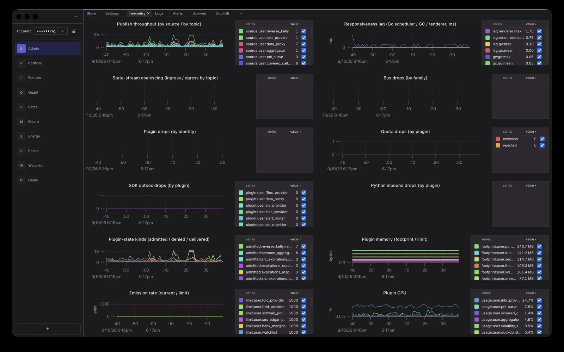Viewport: 564px width, 352px height.
Task: Close the Telemetry tab
Action: [148, 13]
